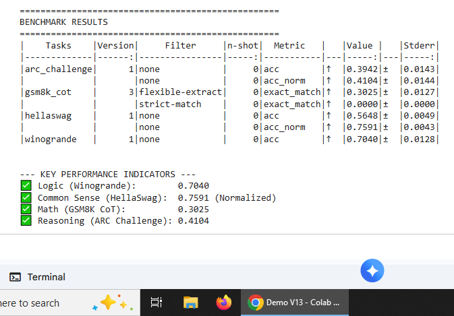Click the value 0.0000 in the Value column
The image size is (454, 316).
362,104
